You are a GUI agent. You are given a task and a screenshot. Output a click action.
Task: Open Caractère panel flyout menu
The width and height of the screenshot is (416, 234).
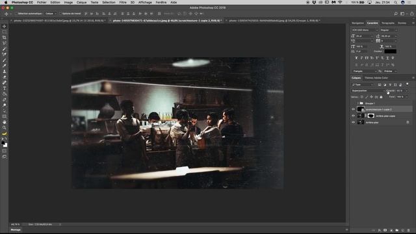[x=413, y=23]
